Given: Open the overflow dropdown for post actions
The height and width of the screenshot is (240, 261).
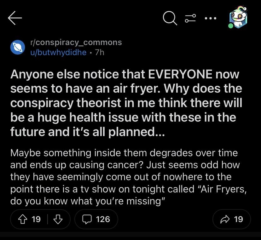Looking at the screenshot, I should pos(211,18).
